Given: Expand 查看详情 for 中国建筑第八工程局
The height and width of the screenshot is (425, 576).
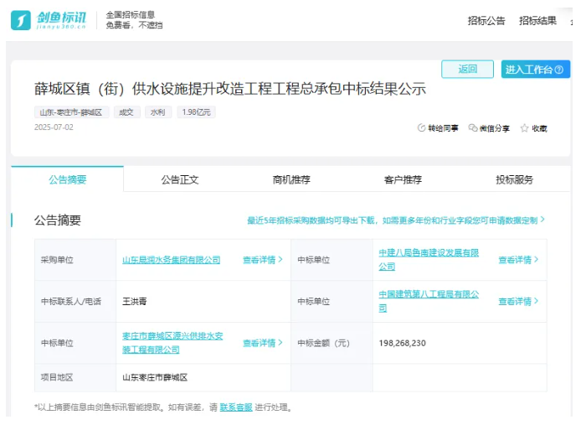Looking at the screenshot, I should coord(518,301).
